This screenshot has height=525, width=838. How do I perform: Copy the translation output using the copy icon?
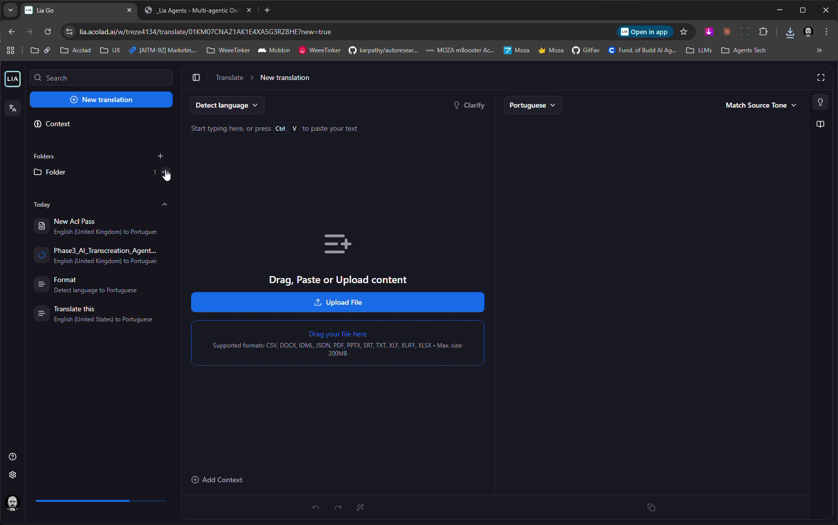[x=651, y=507]
